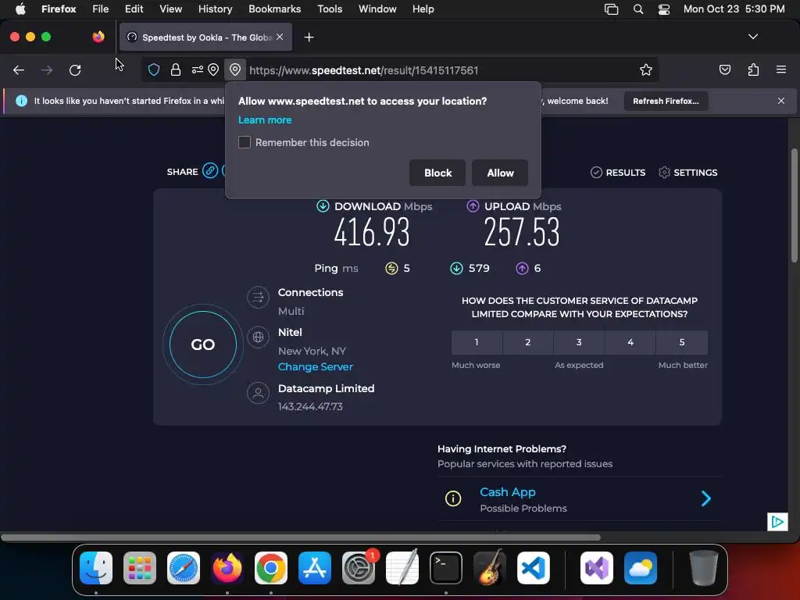800x600 pixels.
Task: Click the padlock site security icon
Action: click(176, 70)
